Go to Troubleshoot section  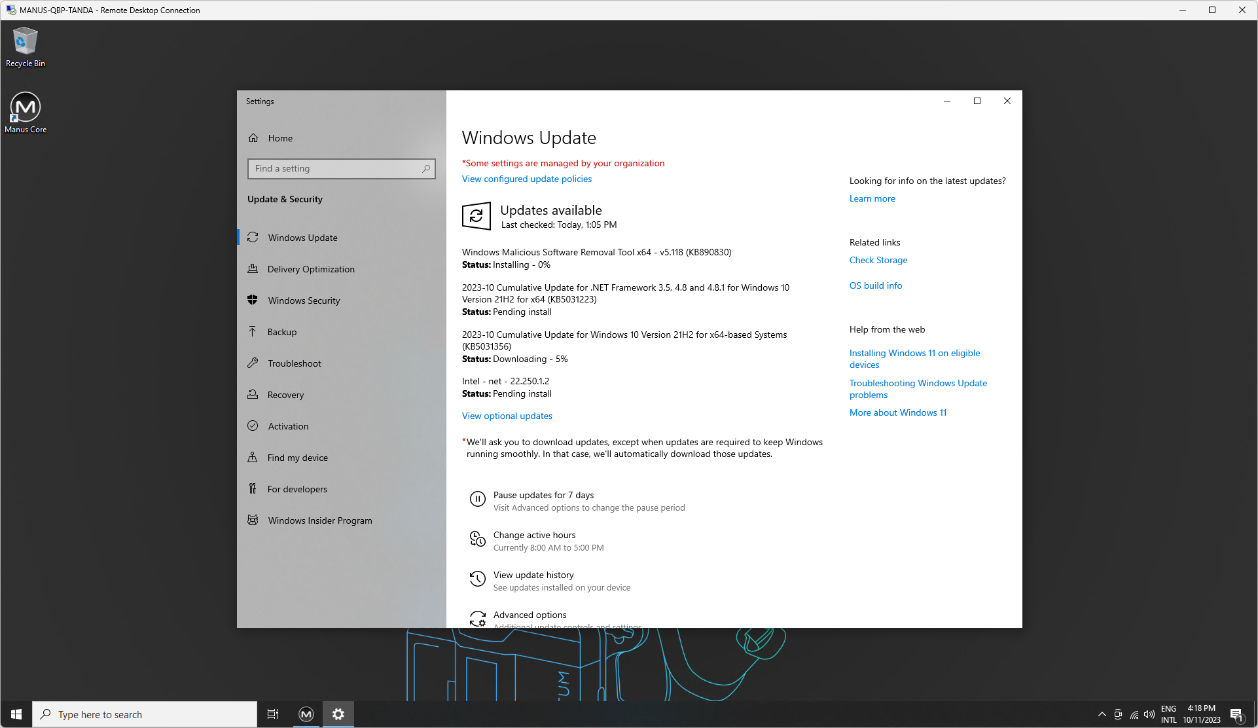pyautogui.click(x=294, y=363)
